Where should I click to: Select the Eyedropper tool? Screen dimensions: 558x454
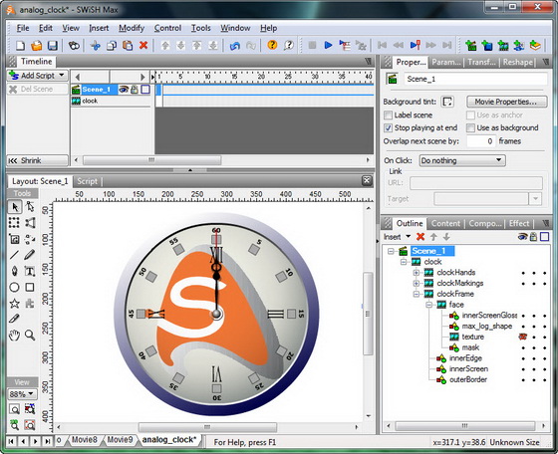pos(15,319)
